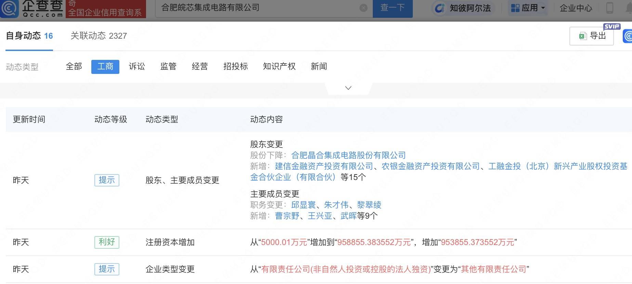This screenshot has height=284, width=632.
Task: Select the 全部 dynamic type filter
Action: click(x=74, y=66)
